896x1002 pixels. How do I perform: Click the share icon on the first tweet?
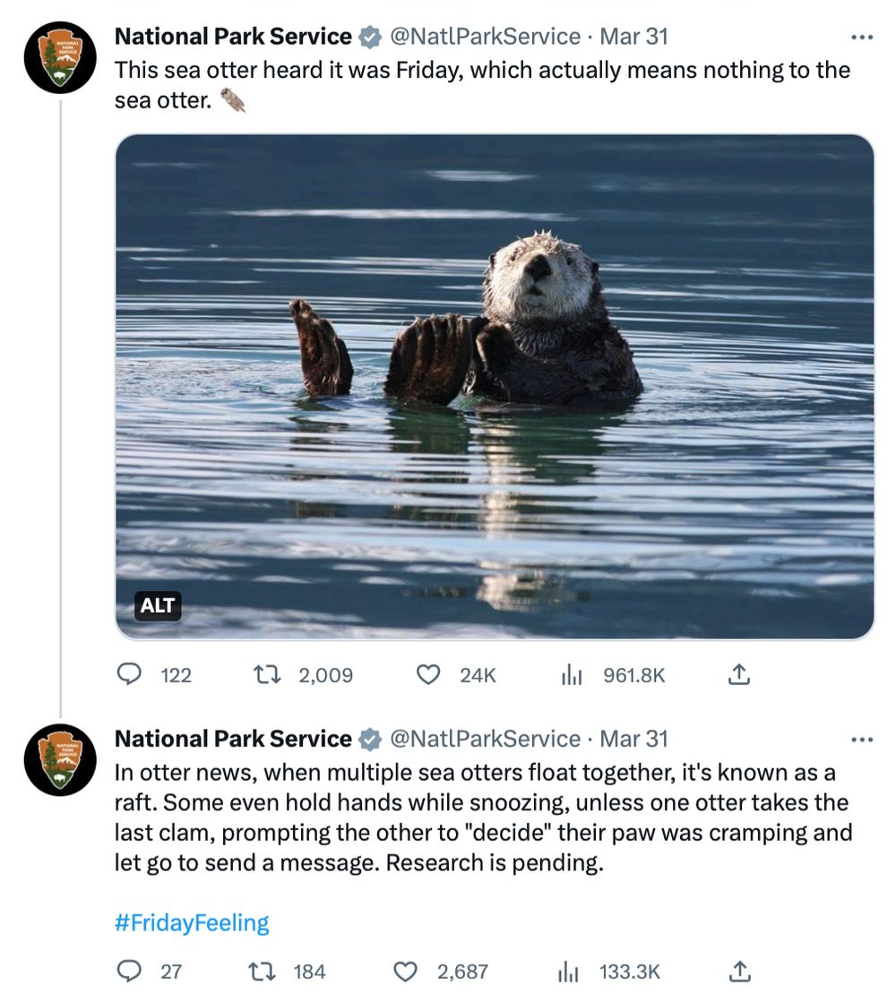739,675
